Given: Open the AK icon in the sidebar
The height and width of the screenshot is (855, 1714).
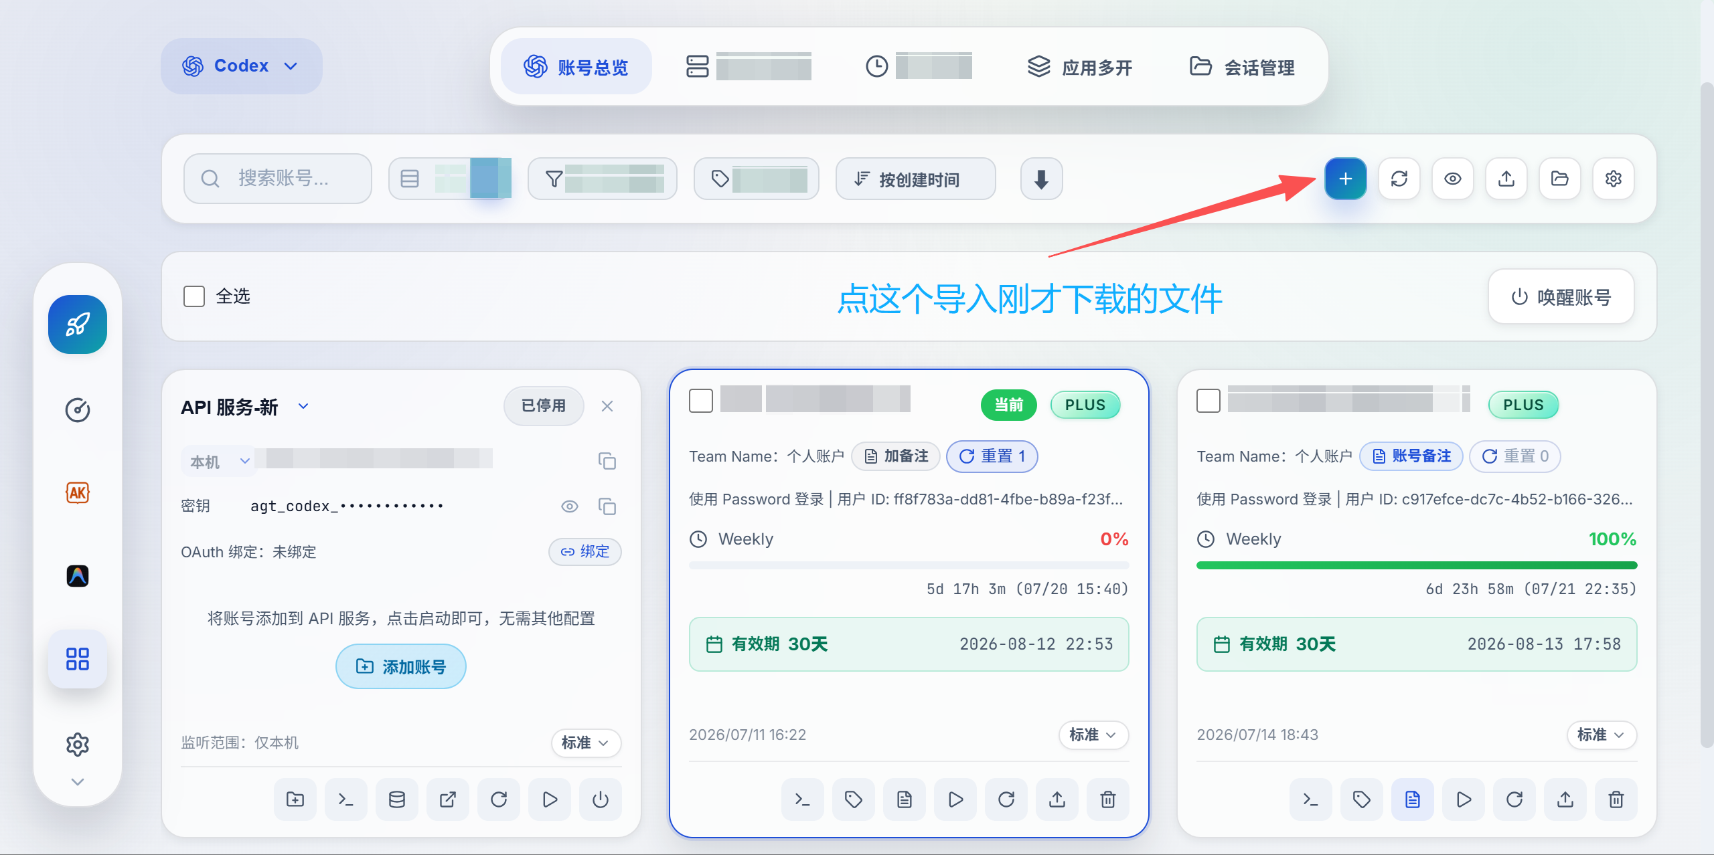Looking at the screenshot, I should tap(78, 493).
